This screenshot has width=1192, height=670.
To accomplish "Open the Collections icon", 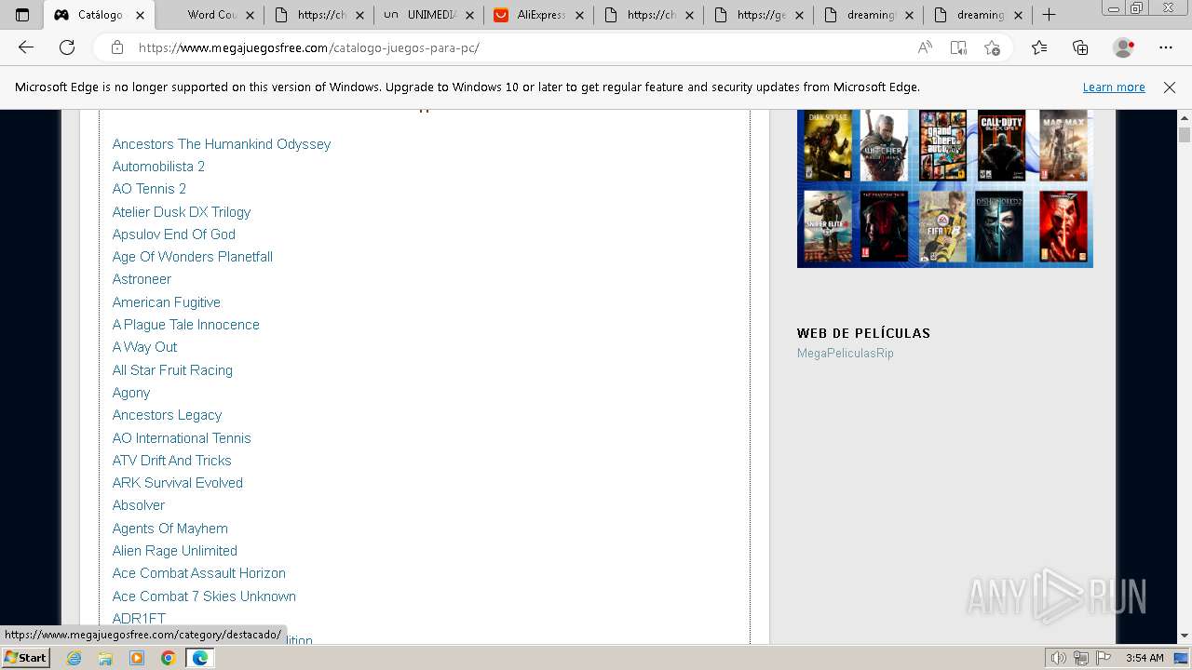I will [1080, 47].
